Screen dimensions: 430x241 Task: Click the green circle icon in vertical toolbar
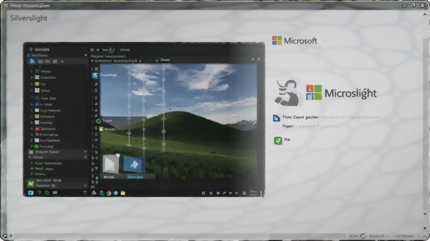pyautogui.click(x=98, y=121)
